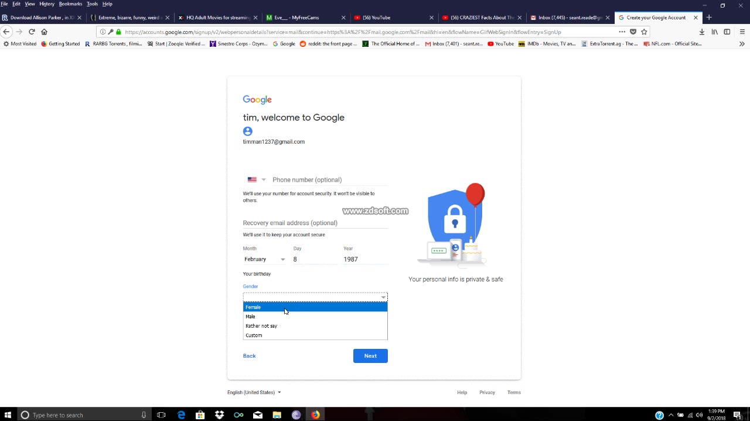The height and width of the screenshot is (421, 750).
Task: Open File Explorer in the taskbar
Action: (x=277, y=415)
